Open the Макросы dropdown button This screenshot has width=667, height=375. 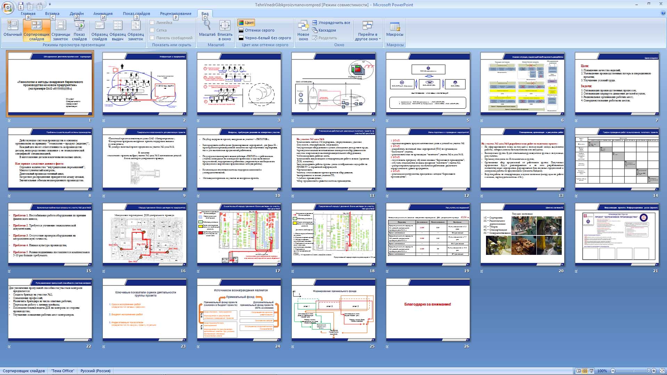pos(395,29)
